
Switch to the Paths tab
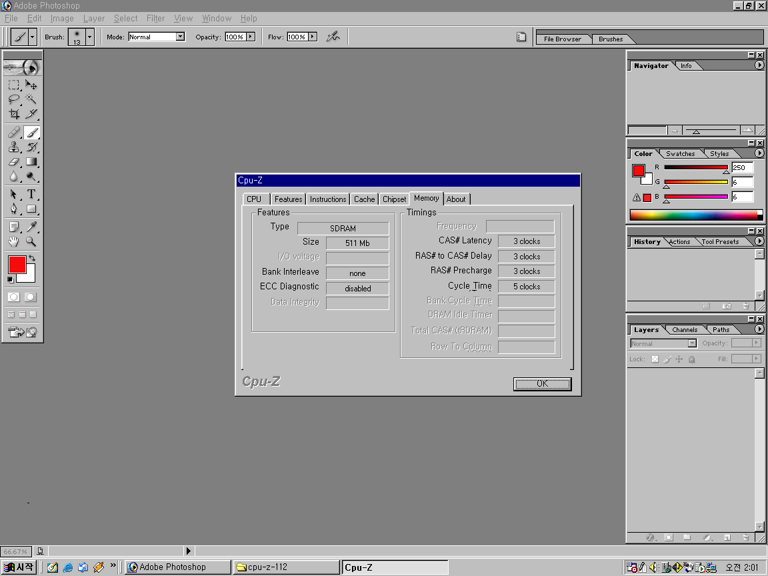pos(721,329)
